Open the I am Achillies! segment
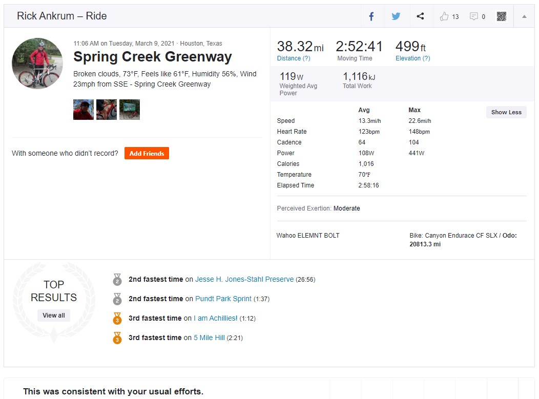Viewport: 539px width, 399px height. coord(216,318)
